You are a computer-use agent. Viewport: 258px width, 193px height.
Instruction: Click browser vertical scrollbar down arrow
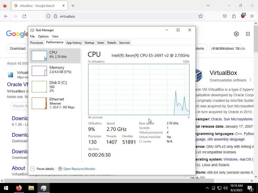coord(256,177)
